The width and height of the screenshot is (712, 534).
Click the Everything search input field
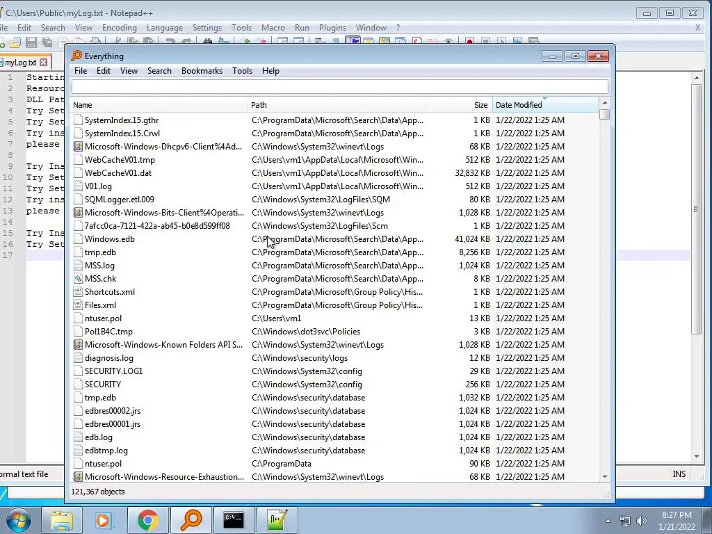click(x=339, y=87)
